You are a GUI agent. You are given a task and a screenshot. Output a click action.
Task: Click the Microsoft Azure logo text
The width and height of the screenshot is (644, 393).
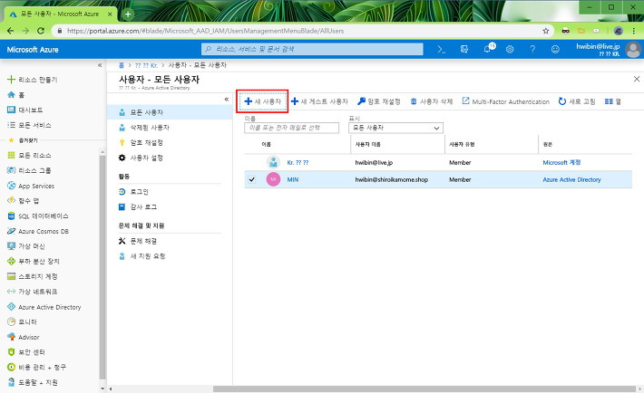click(x=33, y=50)
